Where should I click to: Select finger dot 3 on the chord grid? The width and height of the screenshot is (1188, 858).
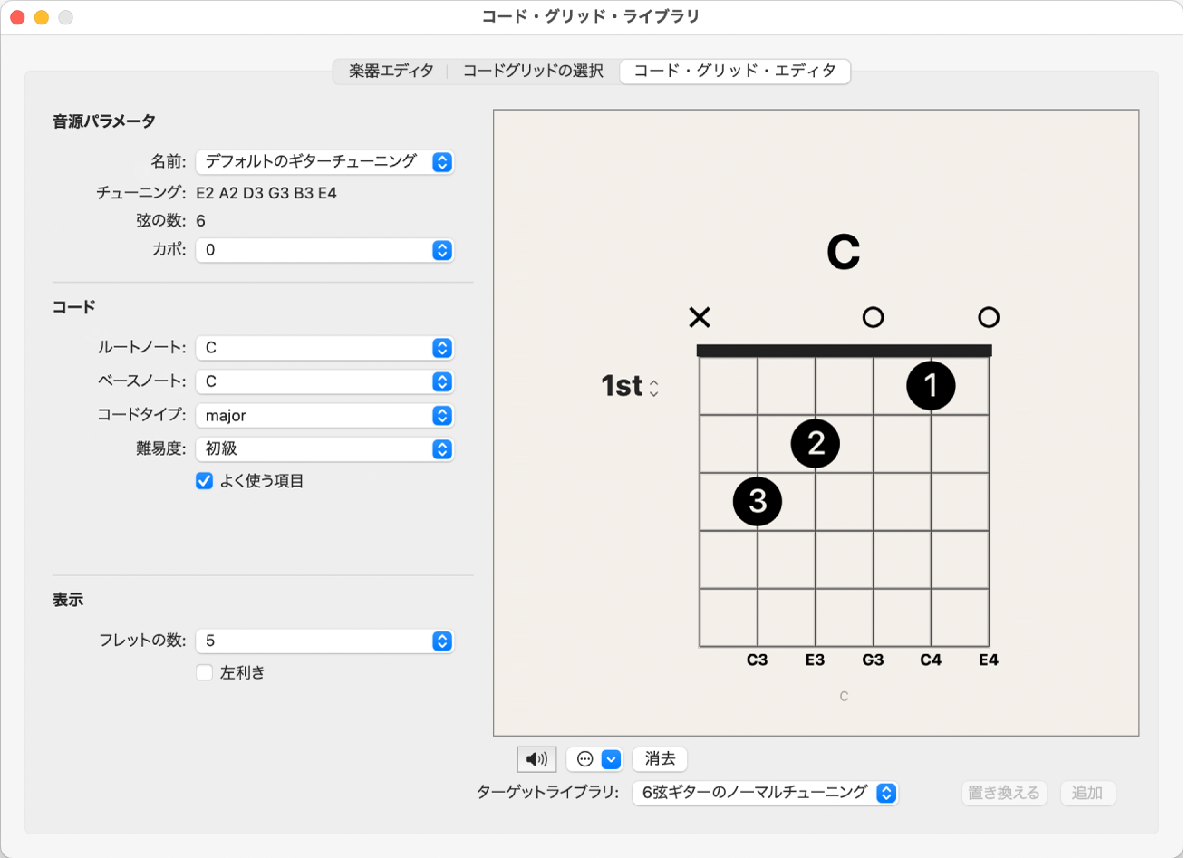tap(758, 502)
